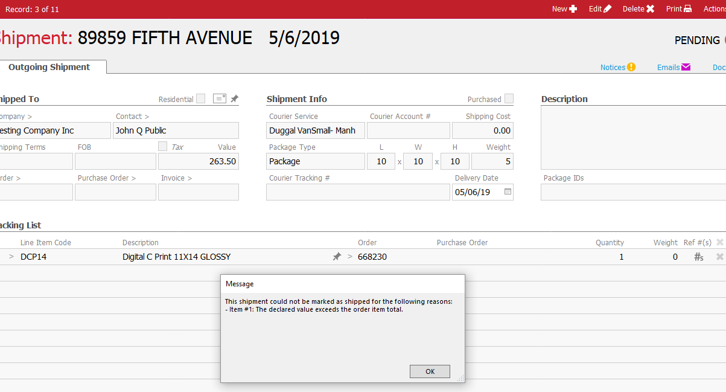Delete the current shipment record
726x392 pixels.
[x=638, y=9]
